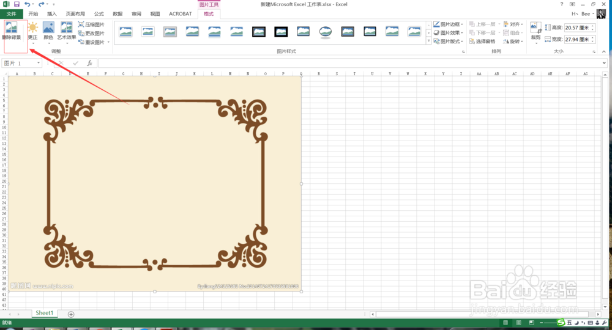Image resolution: width=612 pixels, height=330 pixels.
Task: Apply the oval picture style
Action: [x=326, y=32]
